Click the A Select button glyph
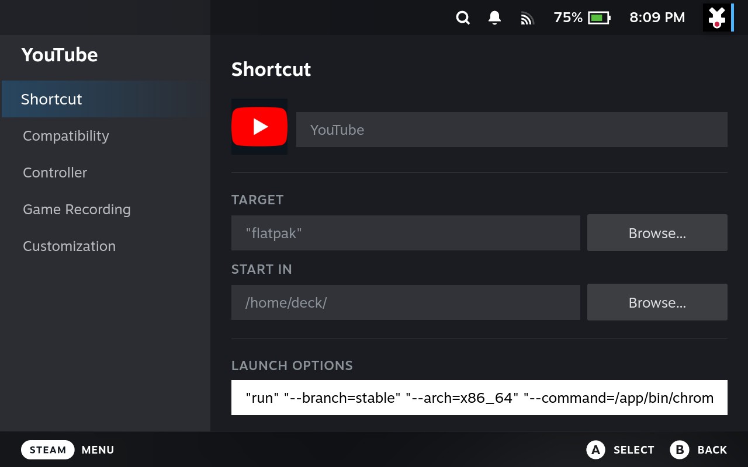This screenshot has height=467, width=748. tap(595, 449)
